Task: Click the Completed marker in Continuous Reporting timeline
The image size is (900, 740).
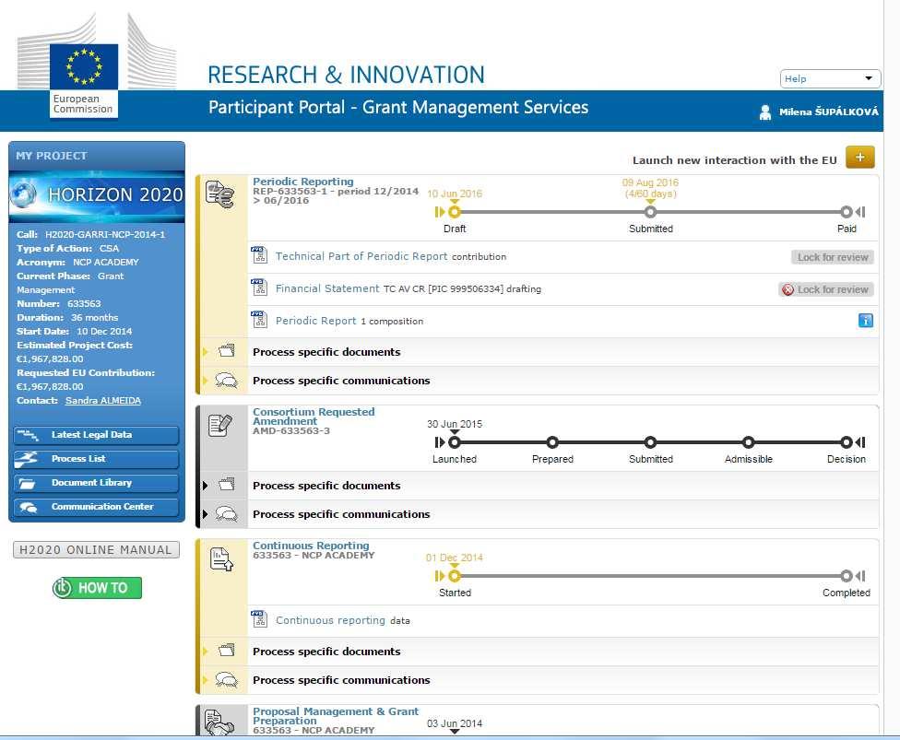Action: click(x=846, y=576)
